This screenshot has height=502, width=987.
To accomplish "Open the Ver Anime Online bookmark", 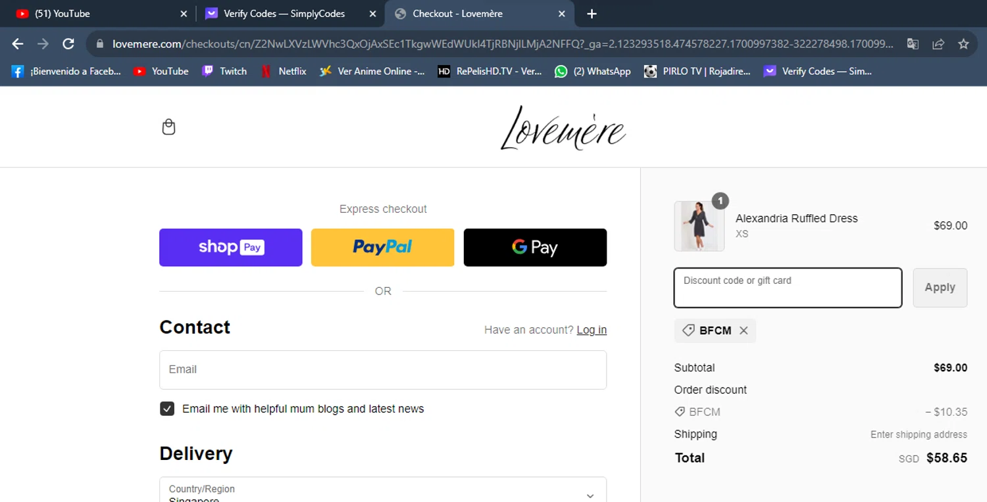I will coord(372,71).
